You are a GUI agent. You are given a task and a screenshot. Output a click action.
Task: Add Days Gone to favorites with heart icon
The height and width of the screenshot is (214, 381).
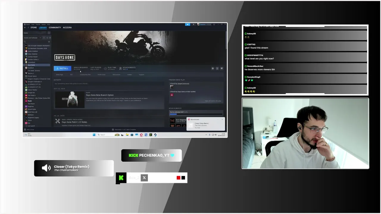point(221,68)
